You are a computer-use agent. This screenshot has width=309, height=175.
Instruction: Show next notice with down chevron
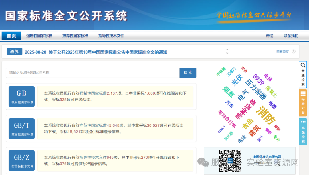(x=227, y=53)
